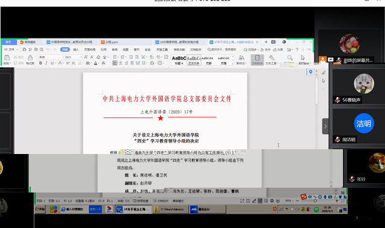Expand participant panel with side chevron
Viewport: 385px width, 228px height.
point(325,126)
